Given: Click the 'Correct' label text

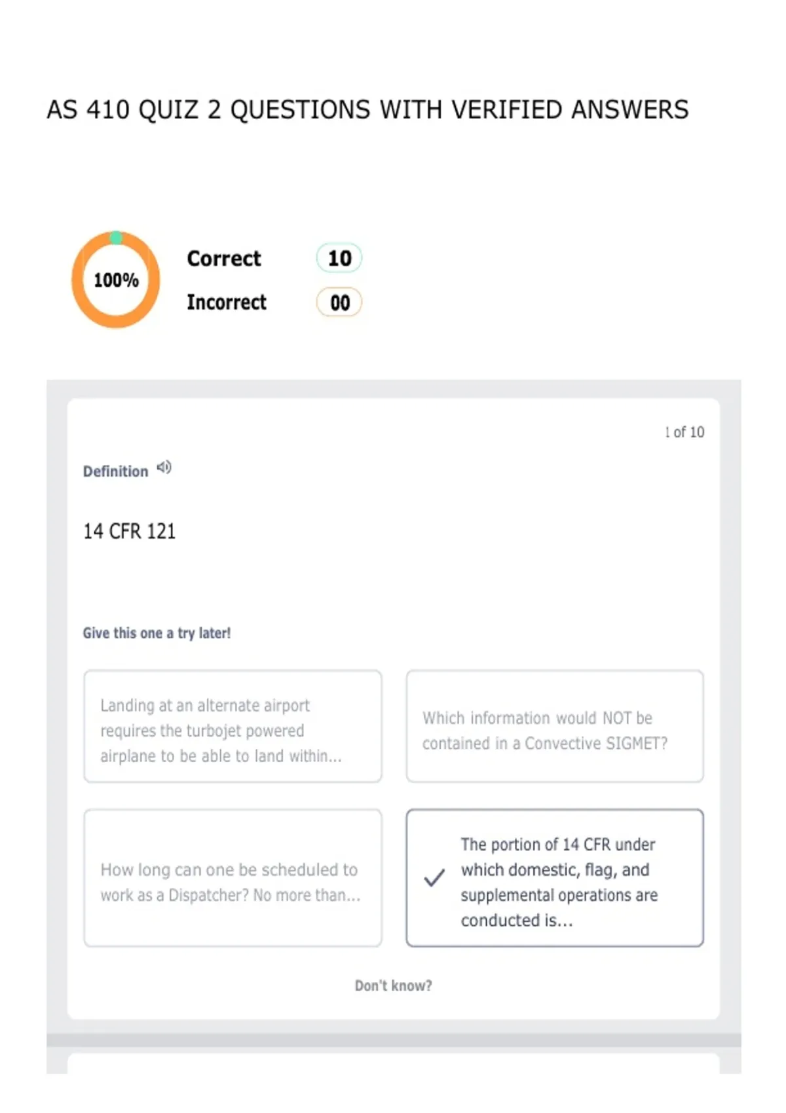Looking at the screenshot, I should tap(224, 259).
